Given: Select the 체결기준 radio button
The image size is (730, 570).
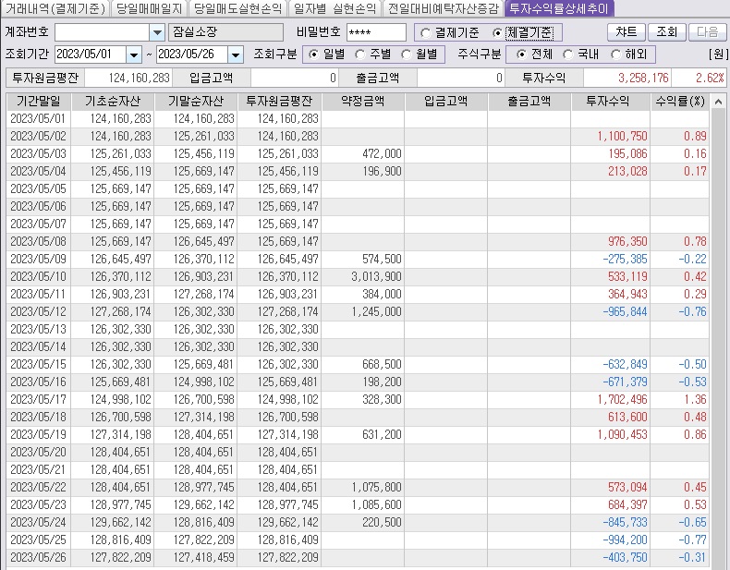Looking at the screenshot, I should pyautogui.click(x=497, y=33).
